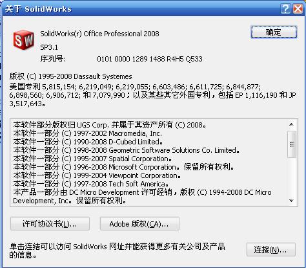Select the 1990-2008 D-Cubed Limited line
The width and height of the screenshot is (306, 268).
[x=88, y=142]
